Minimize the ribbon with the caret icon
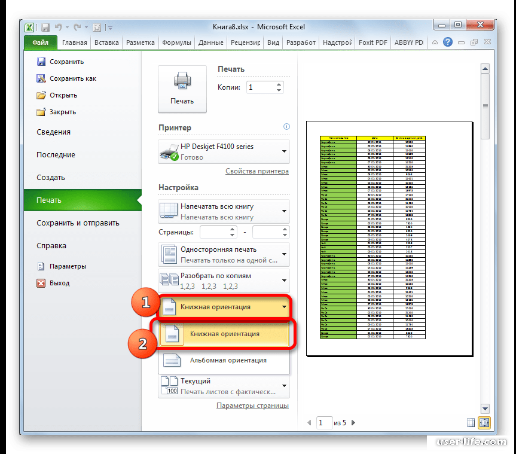Viewport: 516px width, 454px height. pyautogui.click(x=435, y=42)
